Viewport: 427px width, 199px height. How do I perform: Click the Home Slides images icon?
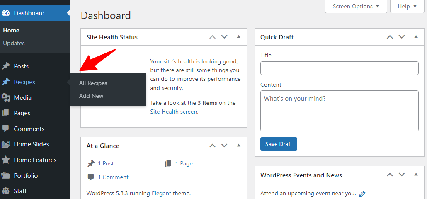tap(6, 144)
